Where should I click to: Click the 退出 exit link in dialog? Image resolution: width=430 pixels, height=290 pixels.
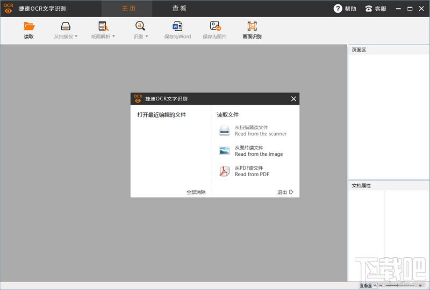point(285,192)
